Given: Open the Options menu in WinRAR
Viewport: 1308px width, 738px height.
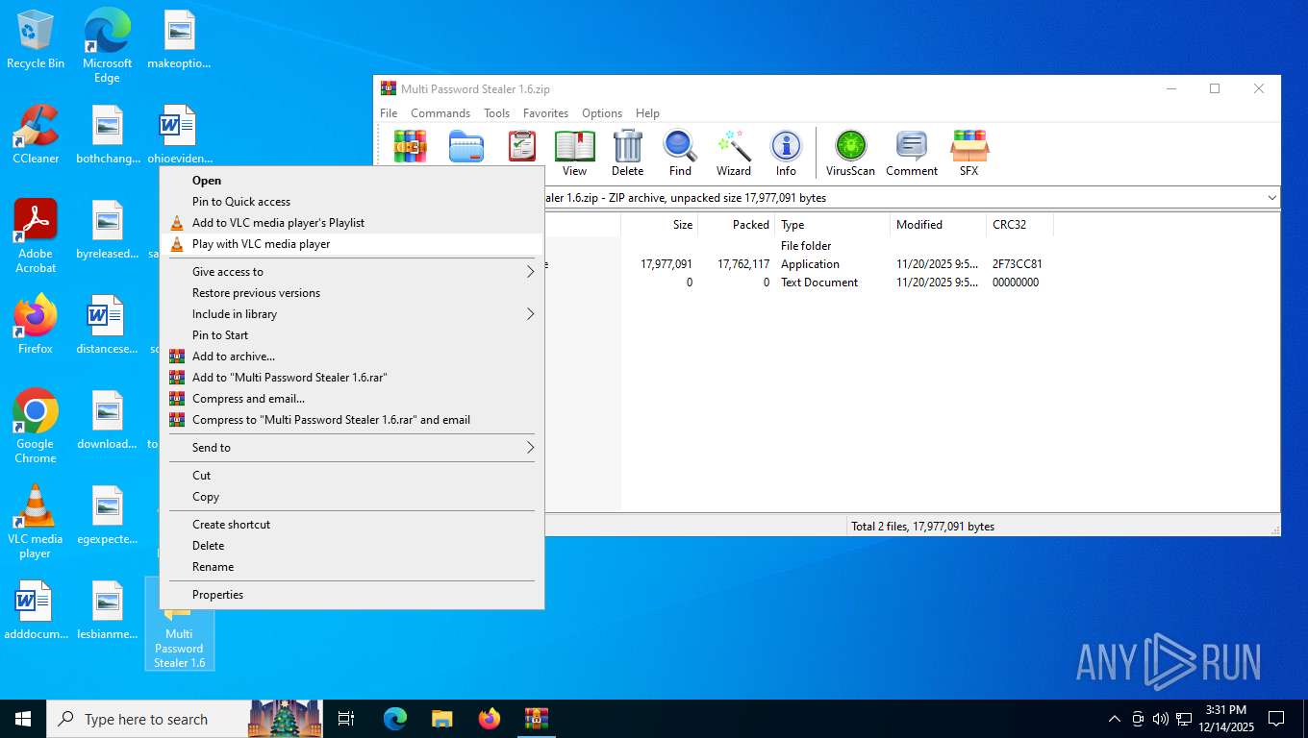Looking at the screenshot, I should 602,113.
